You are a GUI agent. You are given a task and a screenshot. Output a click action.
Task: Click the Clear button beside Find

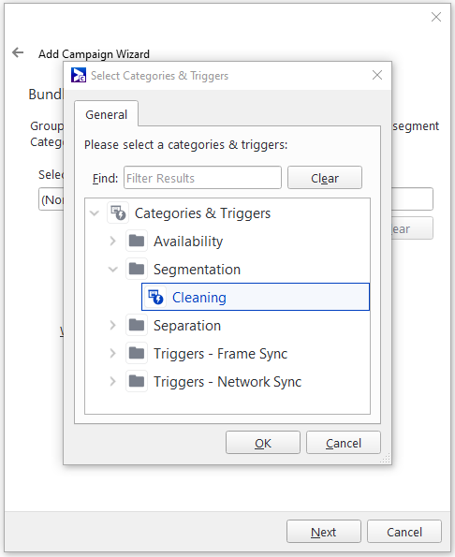pyautogui.click(x=325, y=178)
